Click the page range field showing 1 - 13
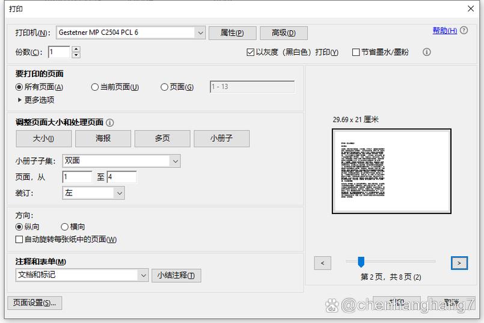 point(252,87)
